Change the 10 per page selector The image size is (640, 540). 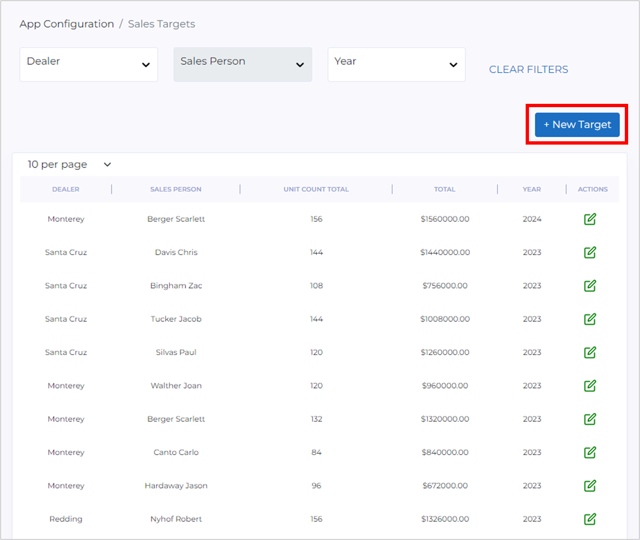tap(69, 165)
